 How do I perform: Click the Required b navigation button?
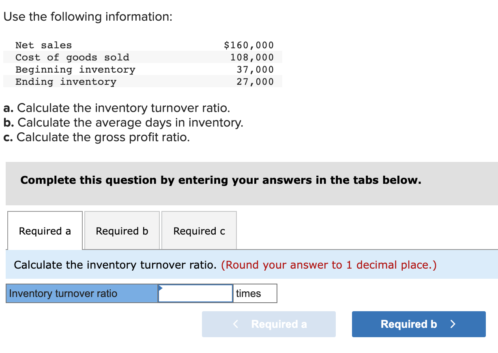(419, 324)
